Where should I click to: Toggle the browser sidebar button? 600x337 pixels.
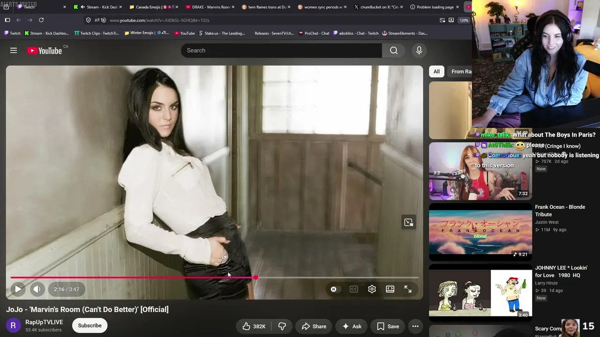click(7, 20)
